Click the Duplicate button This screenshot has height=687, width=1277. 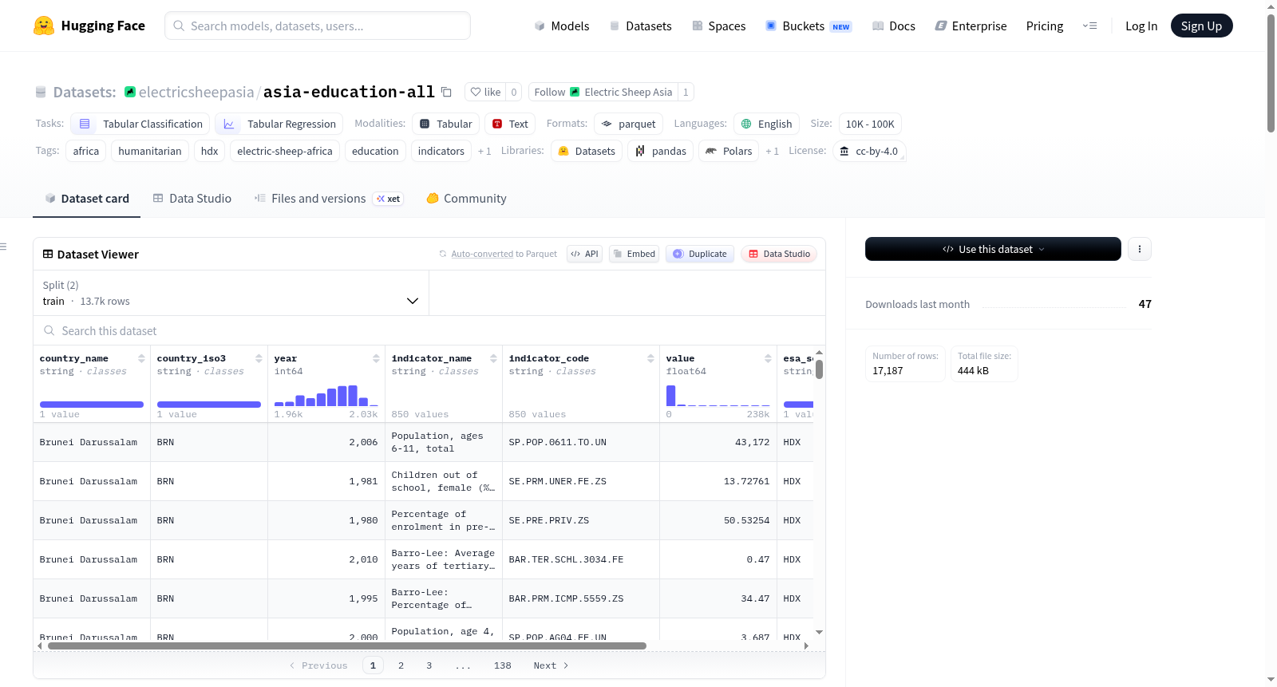coord(699,254)
